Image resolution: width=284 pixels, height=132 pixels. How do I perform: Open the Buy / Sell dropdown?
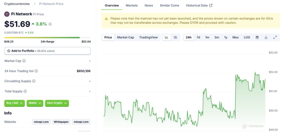(x=14, y=103)
